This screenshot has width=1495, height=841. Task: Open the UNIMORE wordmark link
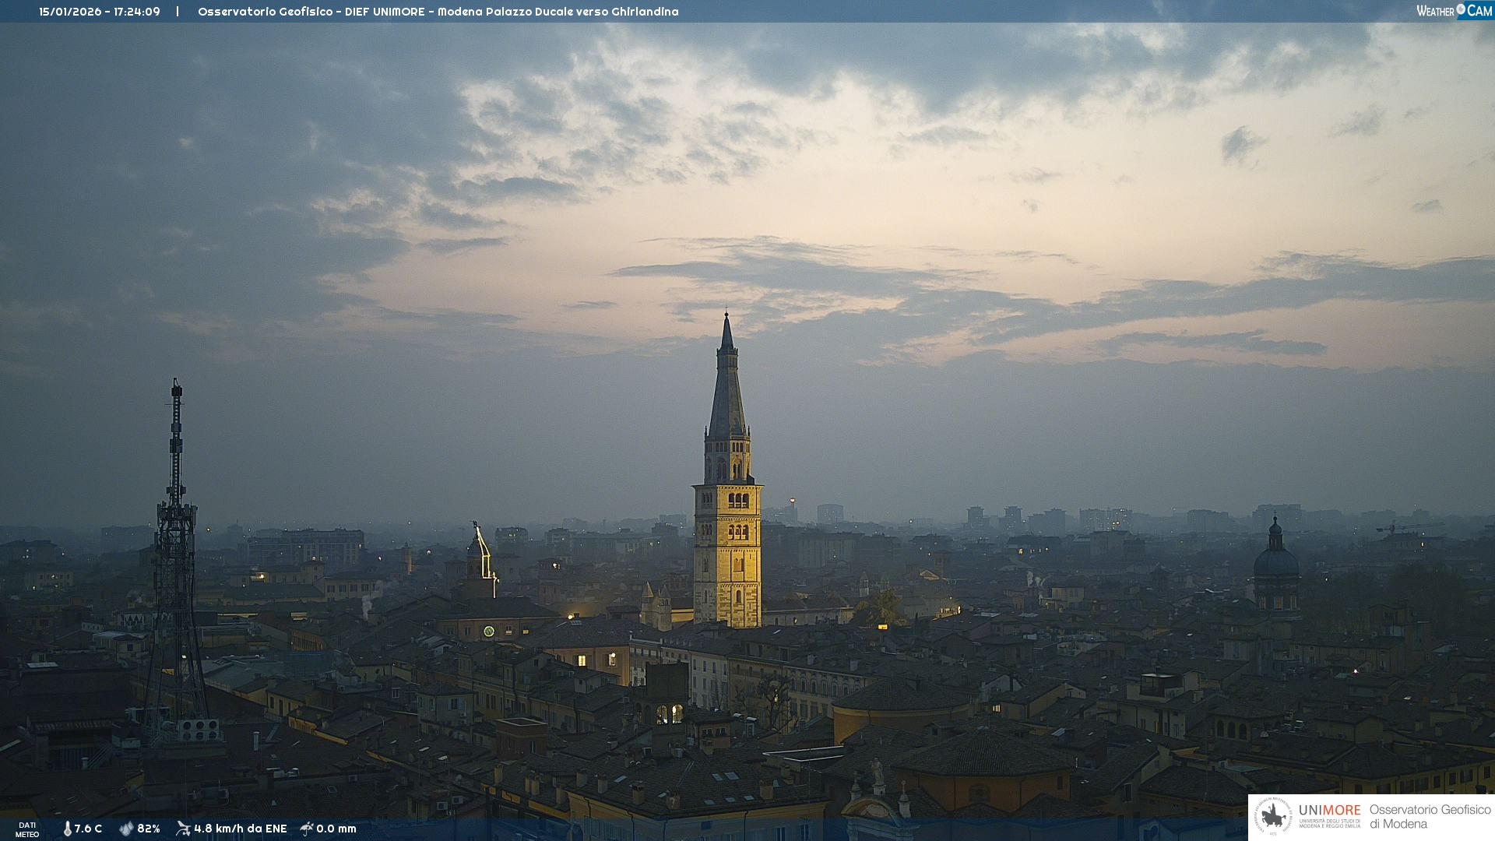pos(1329,810)
